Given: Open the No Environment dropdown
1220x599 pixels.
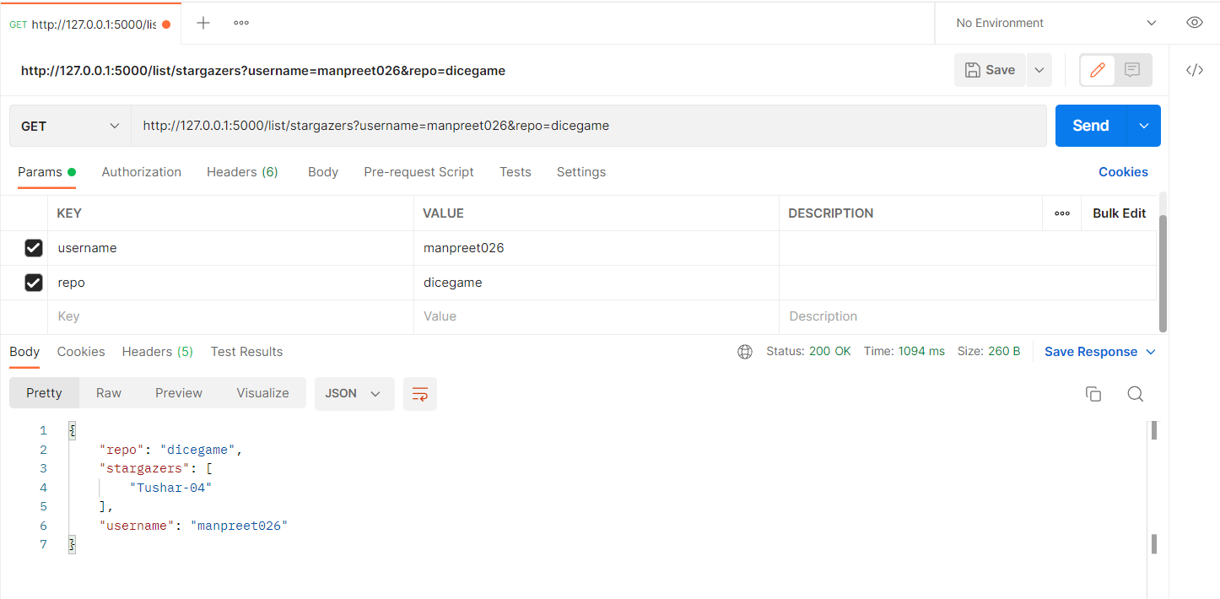Looking at the screenshot, I should coord(1051,23).
